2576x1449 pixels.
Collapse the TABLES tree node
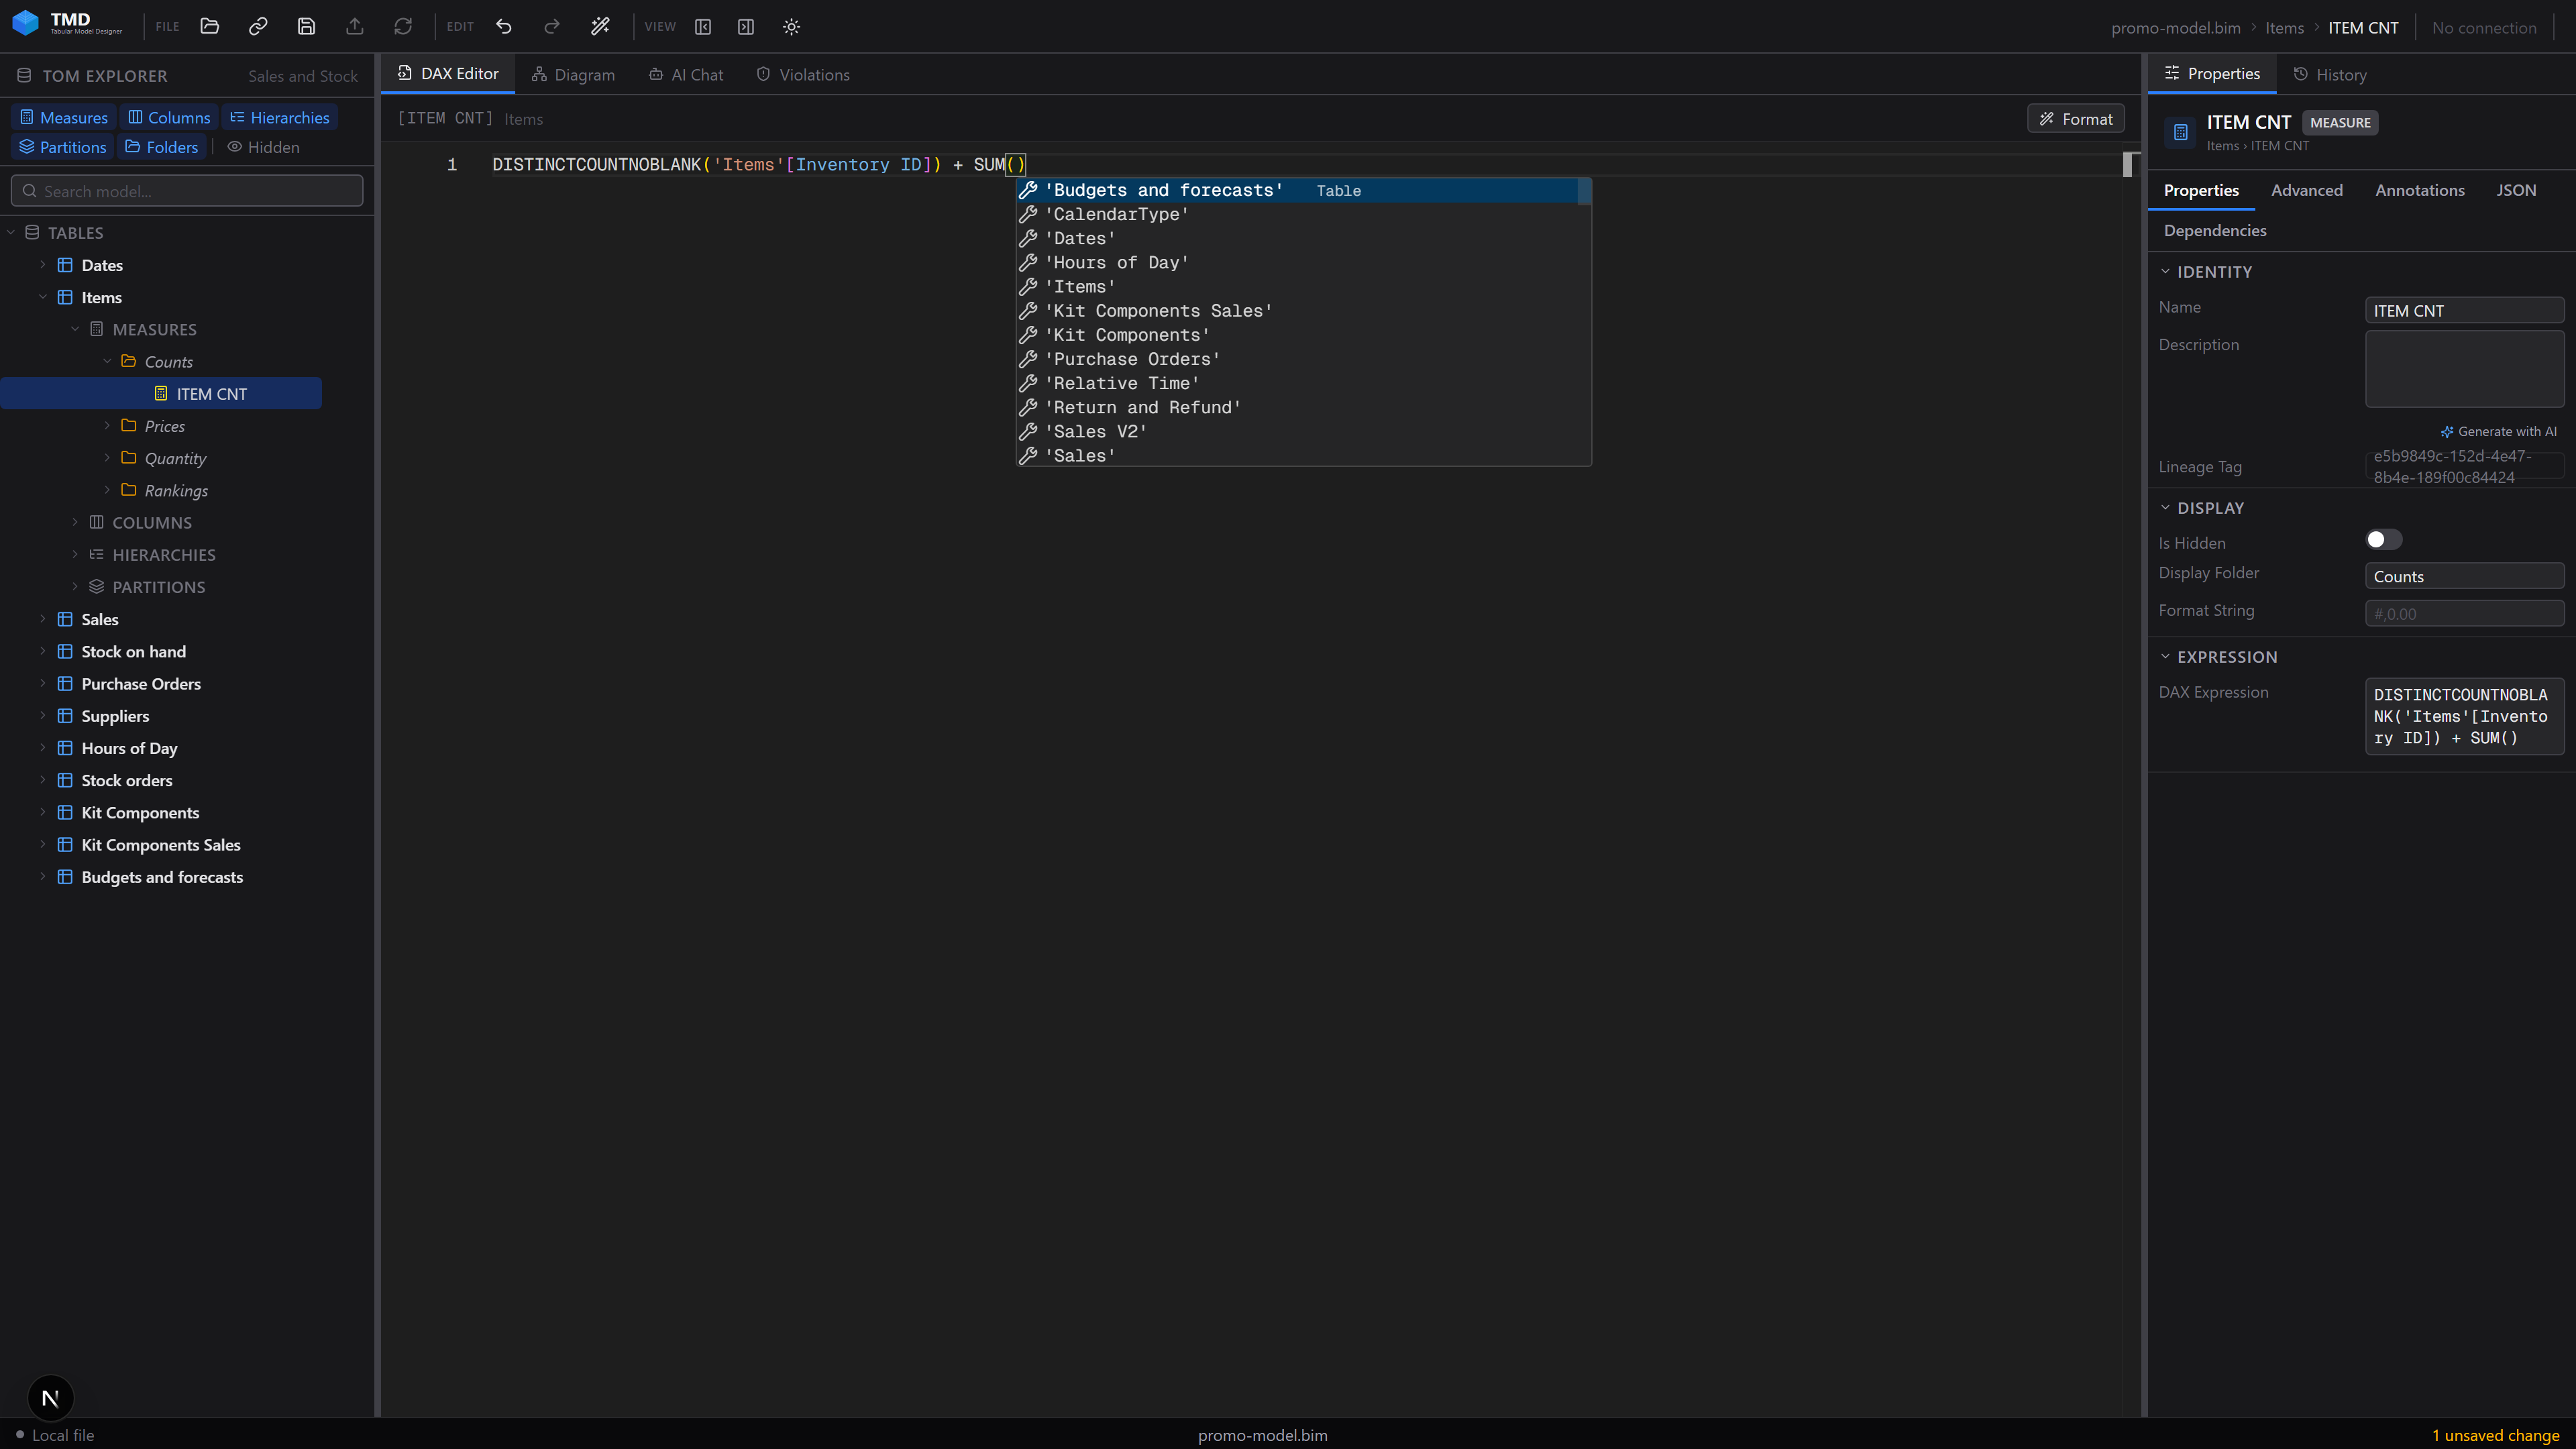[x=11, y=233]
